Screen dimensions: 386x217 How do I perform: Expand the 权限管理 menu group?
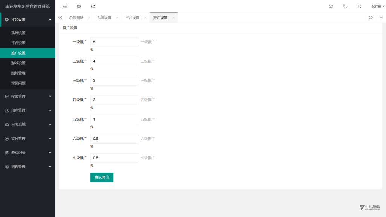click(28, 96)
